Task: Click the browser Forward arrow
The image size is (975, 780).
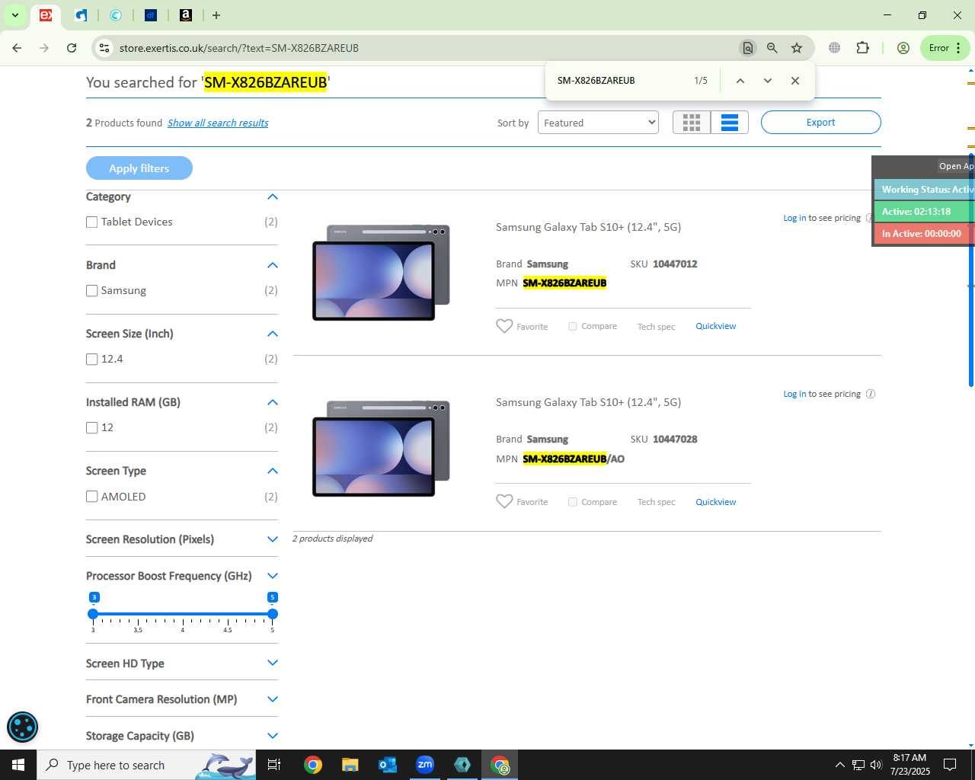Action: pos(44,48)
